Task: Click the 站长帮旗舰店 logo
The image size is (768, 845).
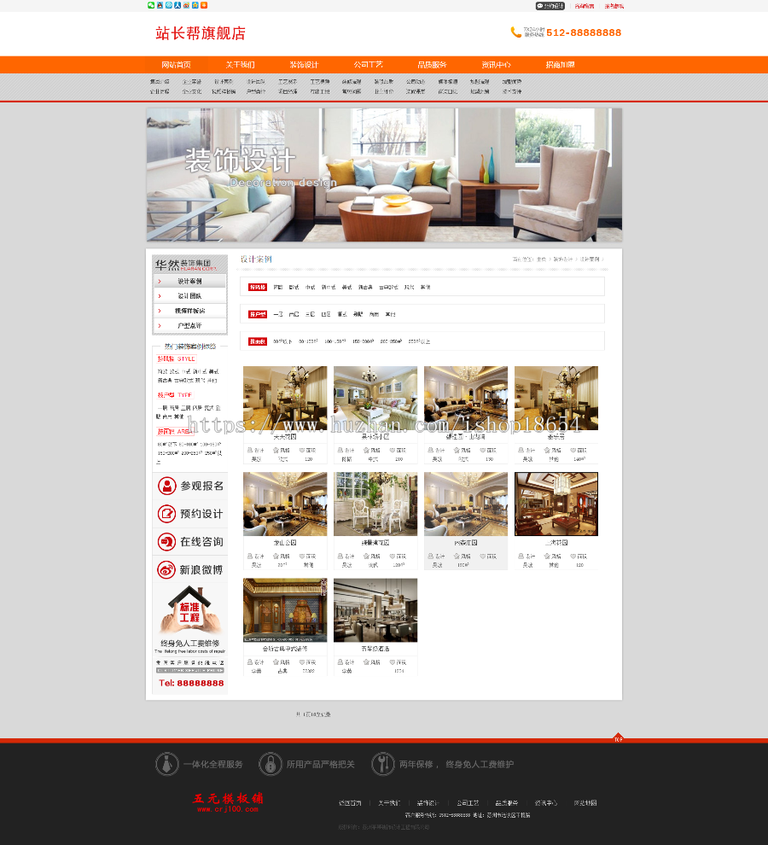Action: pyautogui.click(x=201, y=33)
